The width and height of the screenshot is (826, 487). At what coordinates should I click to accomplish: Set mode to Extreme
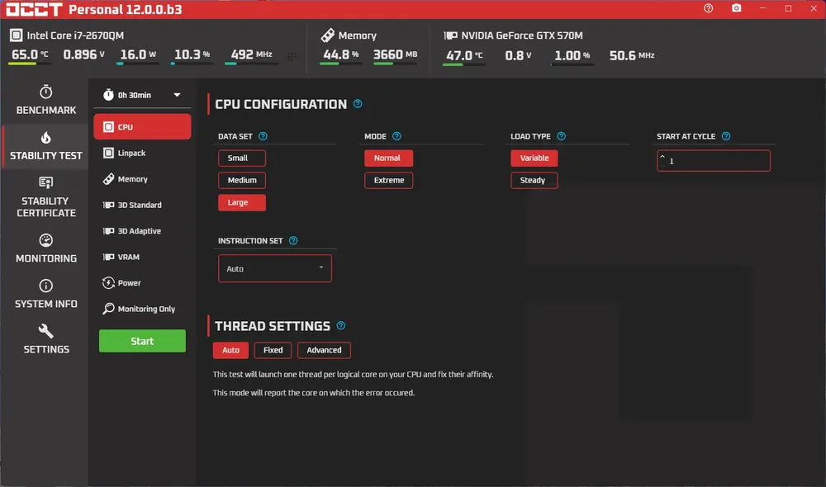pos(388,180)
